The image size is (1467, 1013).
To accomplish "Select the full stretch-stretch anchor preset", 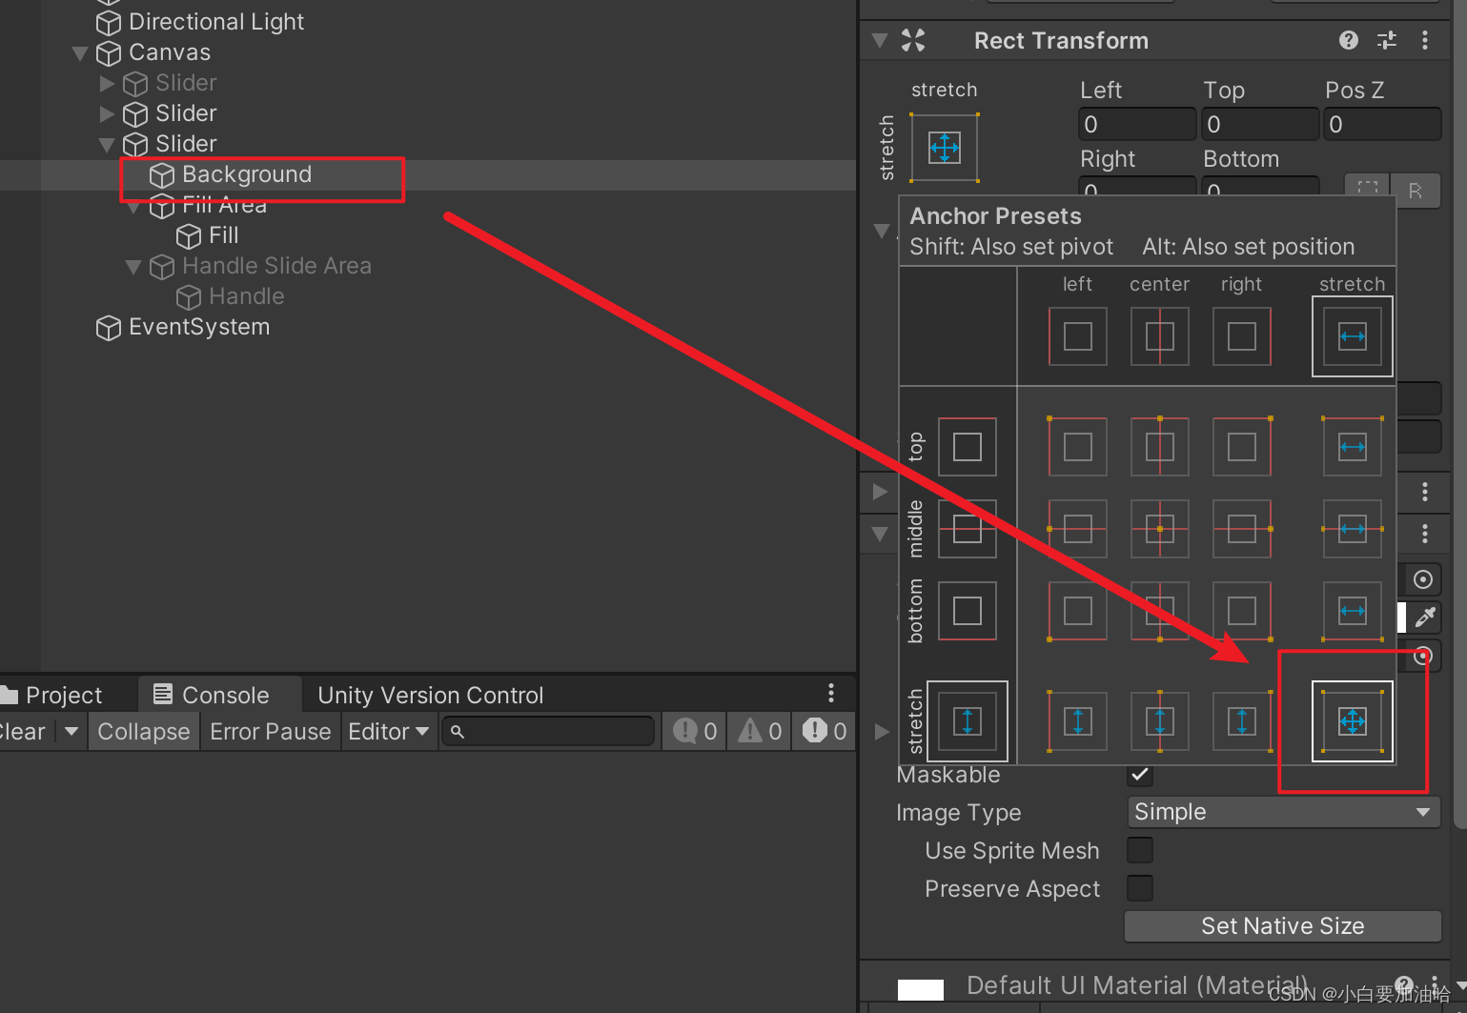I will click(1353, 721).
